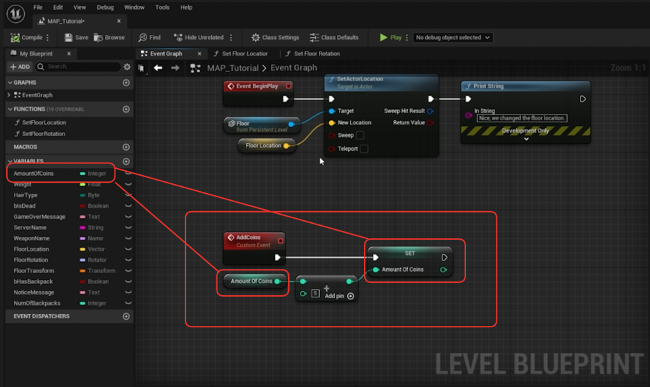This screenshot has width=650, height=387.
Task: Focus the My Blueprint search field
Action: click(x=78, y=67)
